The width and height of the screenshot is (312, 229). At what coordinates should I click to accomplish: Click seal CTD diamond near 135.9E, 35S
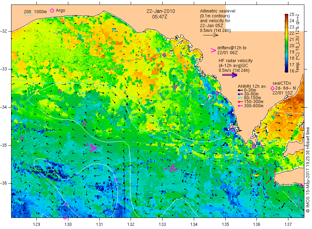point(254,146)
